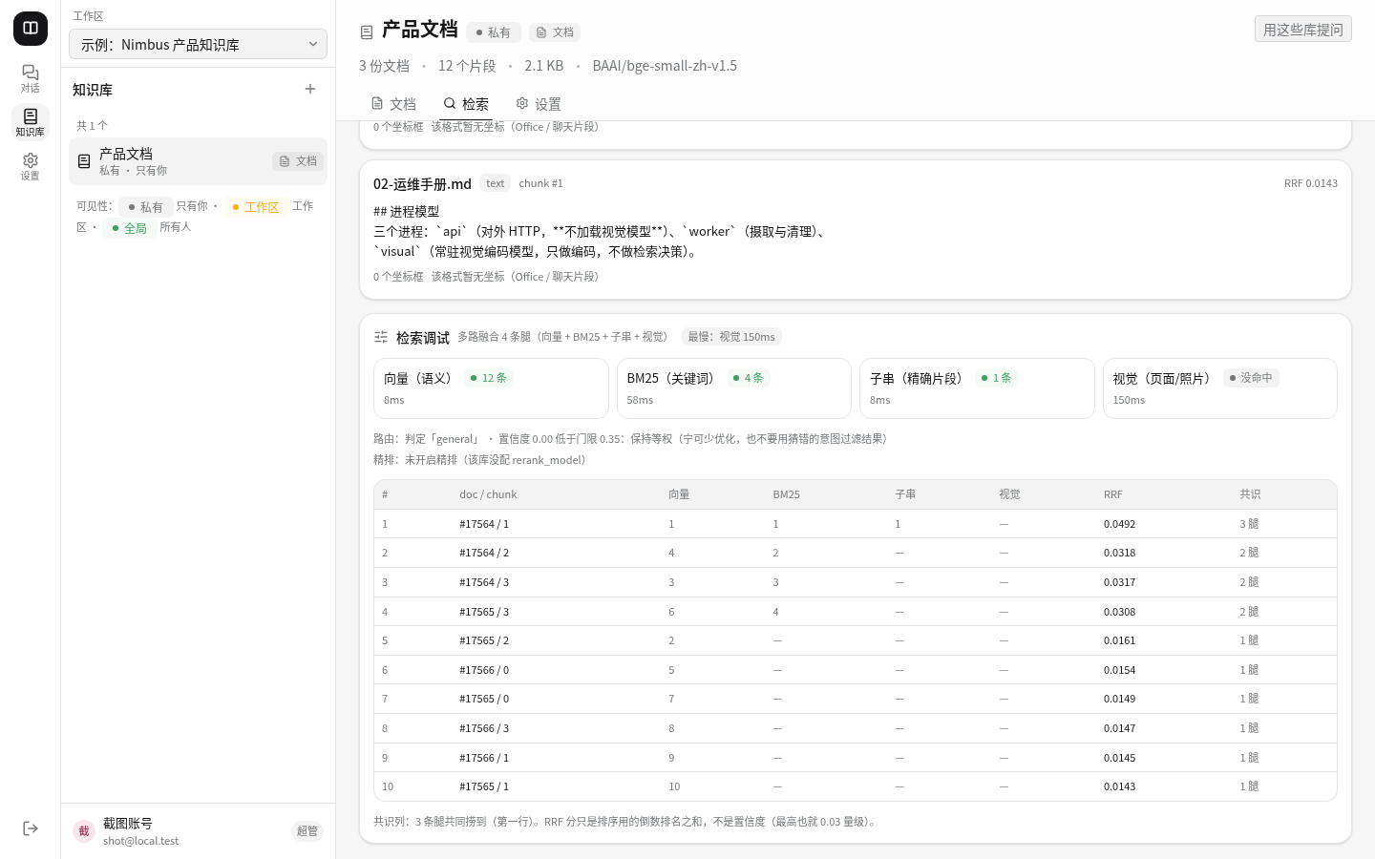Image resolution: width=1375 pixels, height=859 pixels.
Task: Select the 产品文档 knowledge base item
Action: click(198, 161)
